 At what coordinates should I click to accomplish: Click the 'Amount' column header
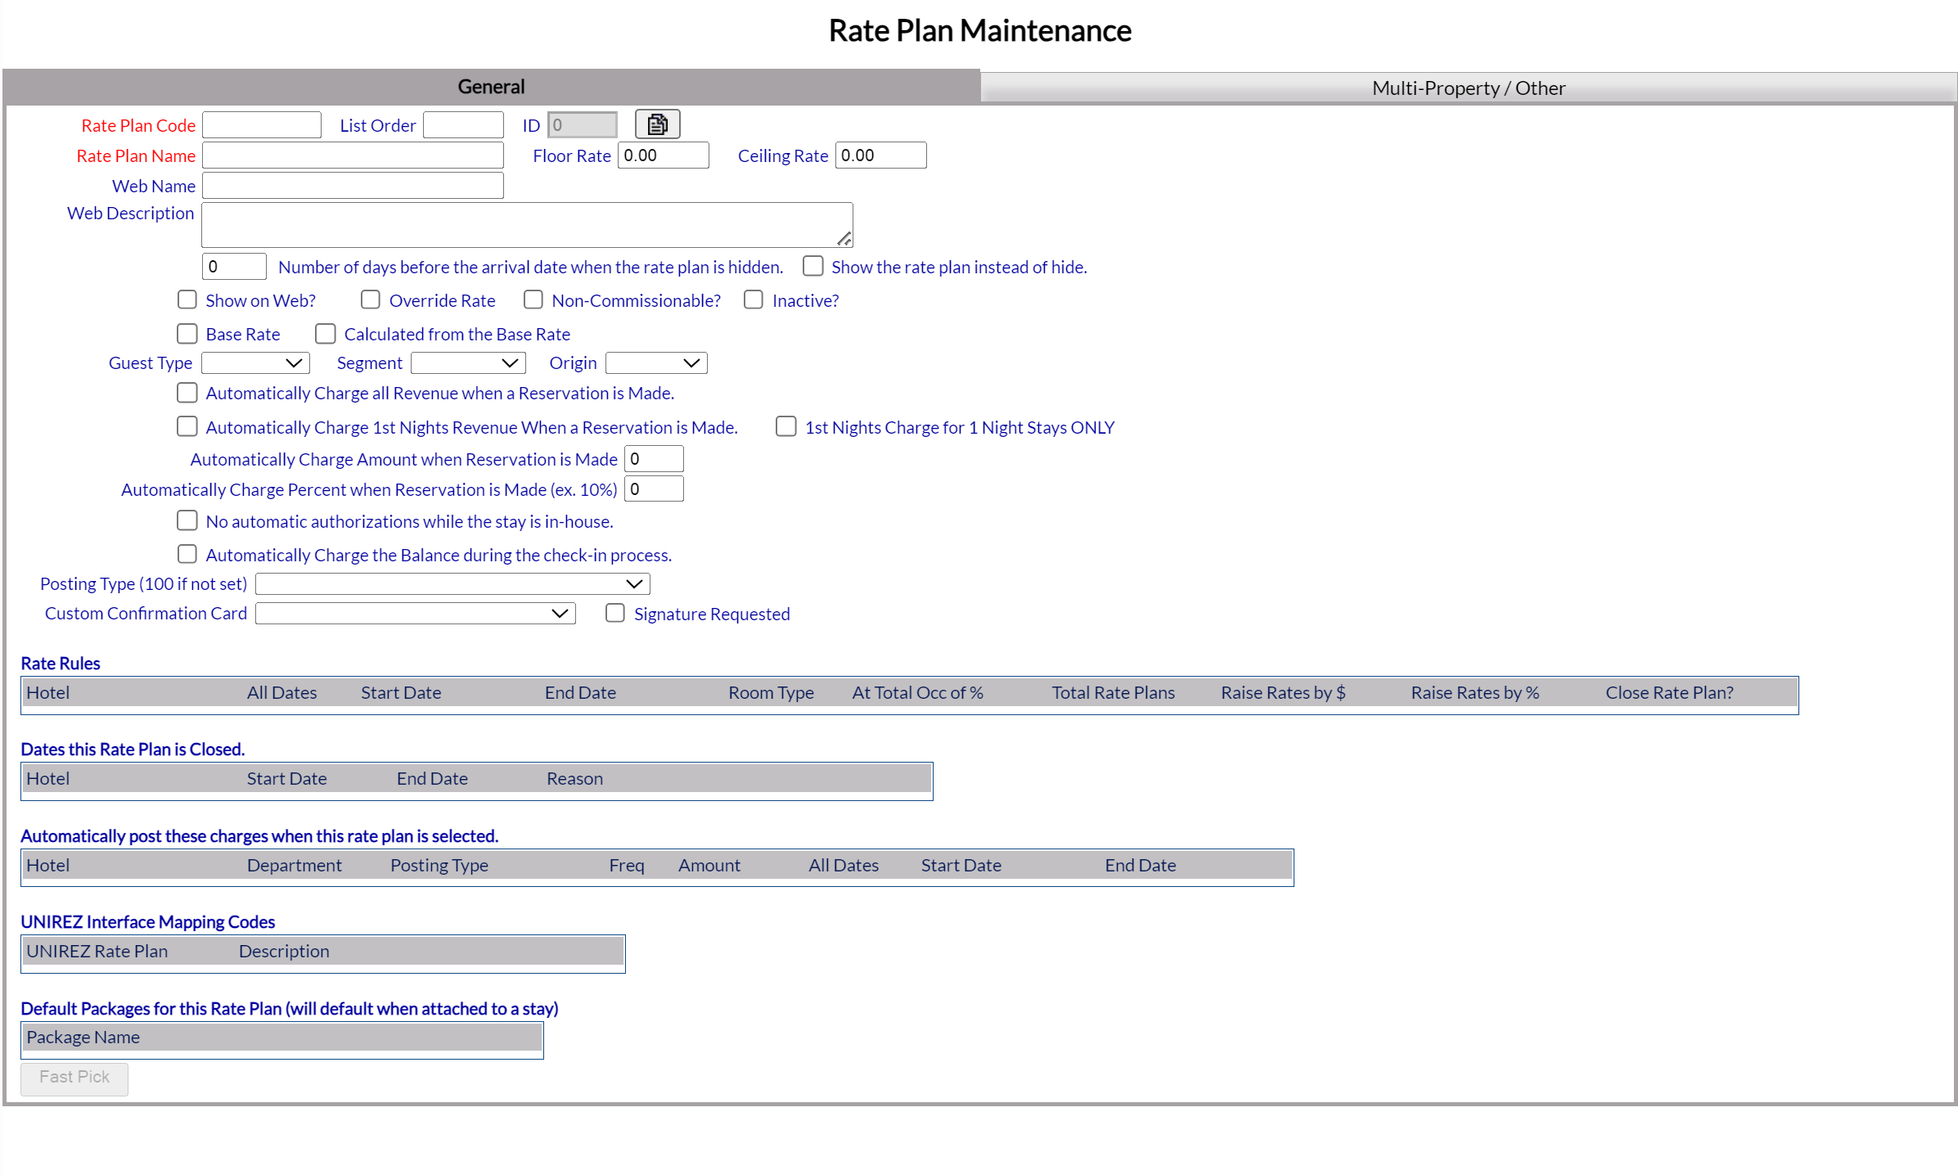[709, 865]
